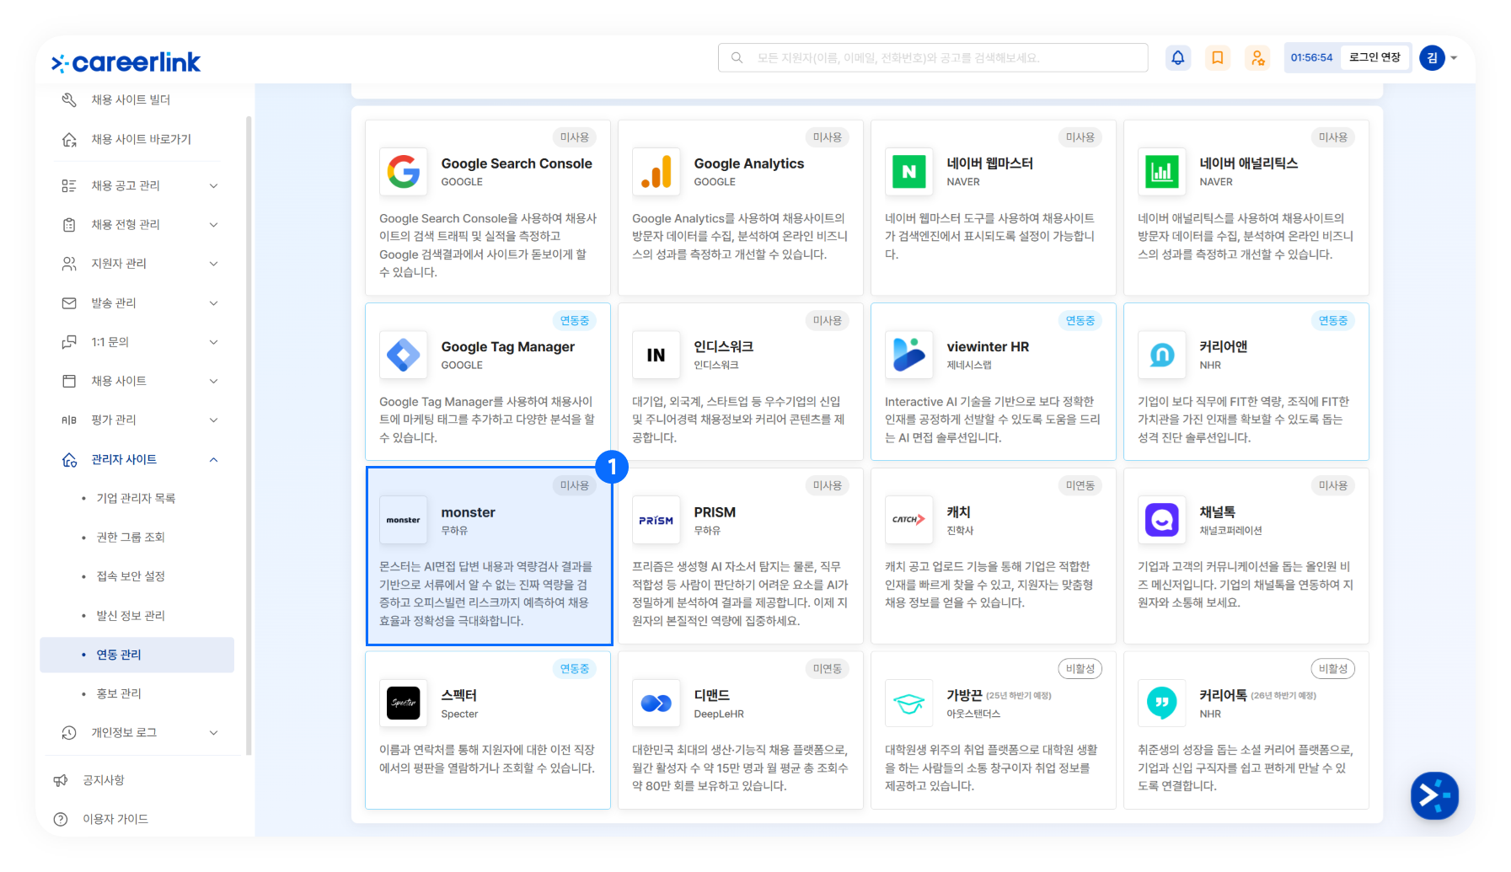The height and width of the screenshot is (872, 1511).
Task: Click the monster logo thumbnail
Action: click(404, 520)
